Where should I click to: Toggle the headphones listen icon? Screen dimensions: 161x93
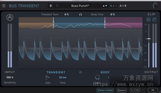pos(80,14)
